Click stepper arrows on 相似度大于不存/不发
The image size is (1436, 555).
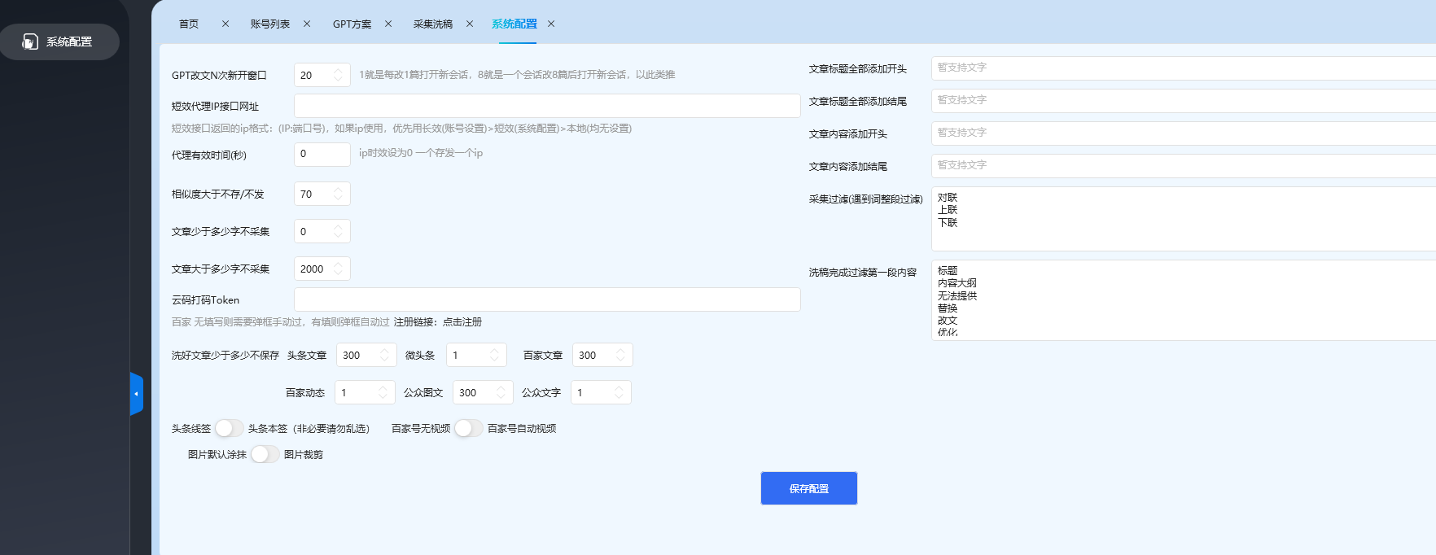click(339, 194)
